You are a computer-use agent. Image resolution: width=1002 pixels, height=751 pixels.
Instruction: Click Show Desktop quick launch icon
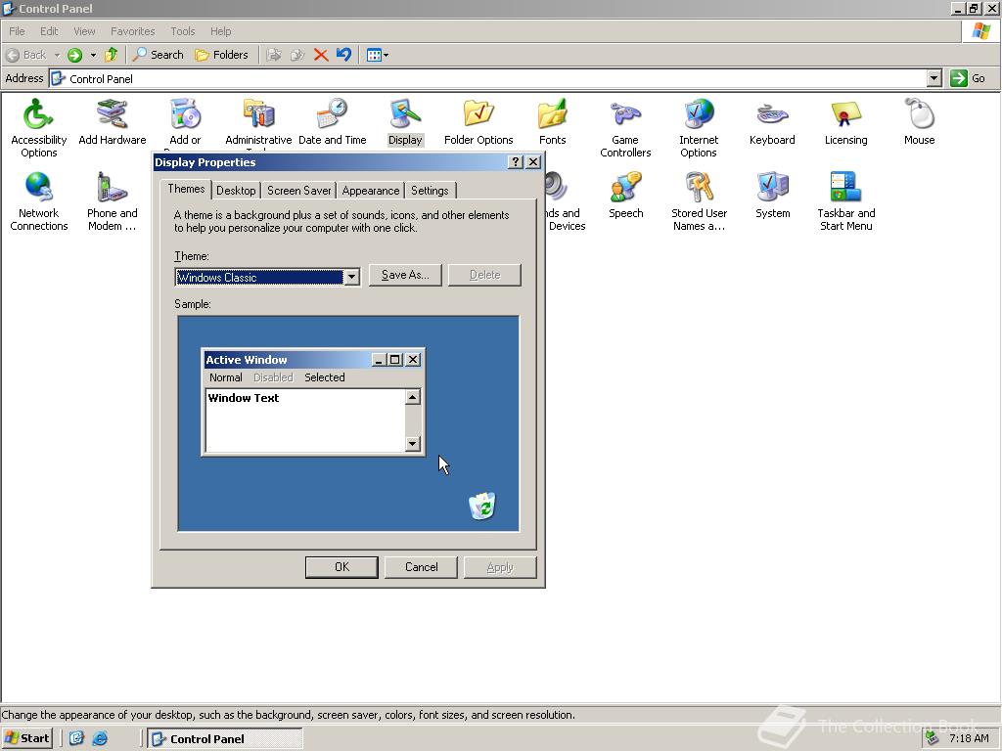coord(76,739)
